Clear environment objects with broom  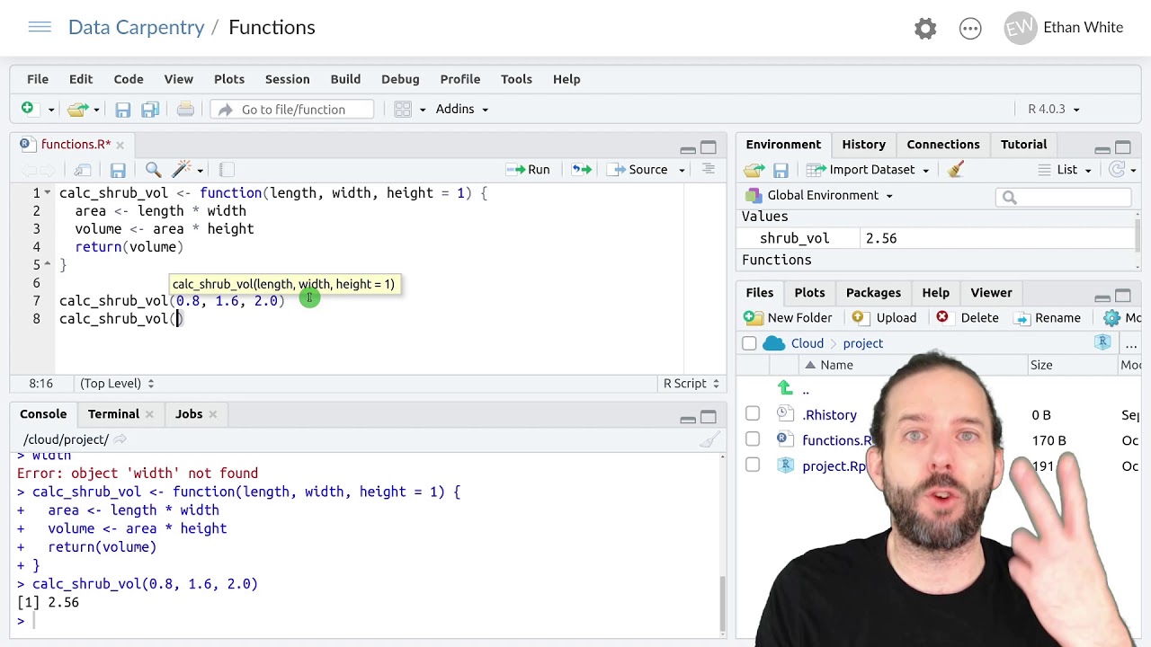point(956,169)
